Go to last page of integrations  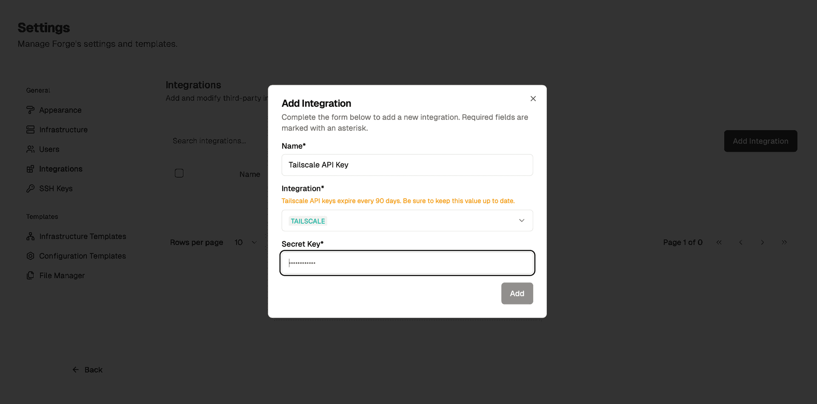[x=784, y=242]
